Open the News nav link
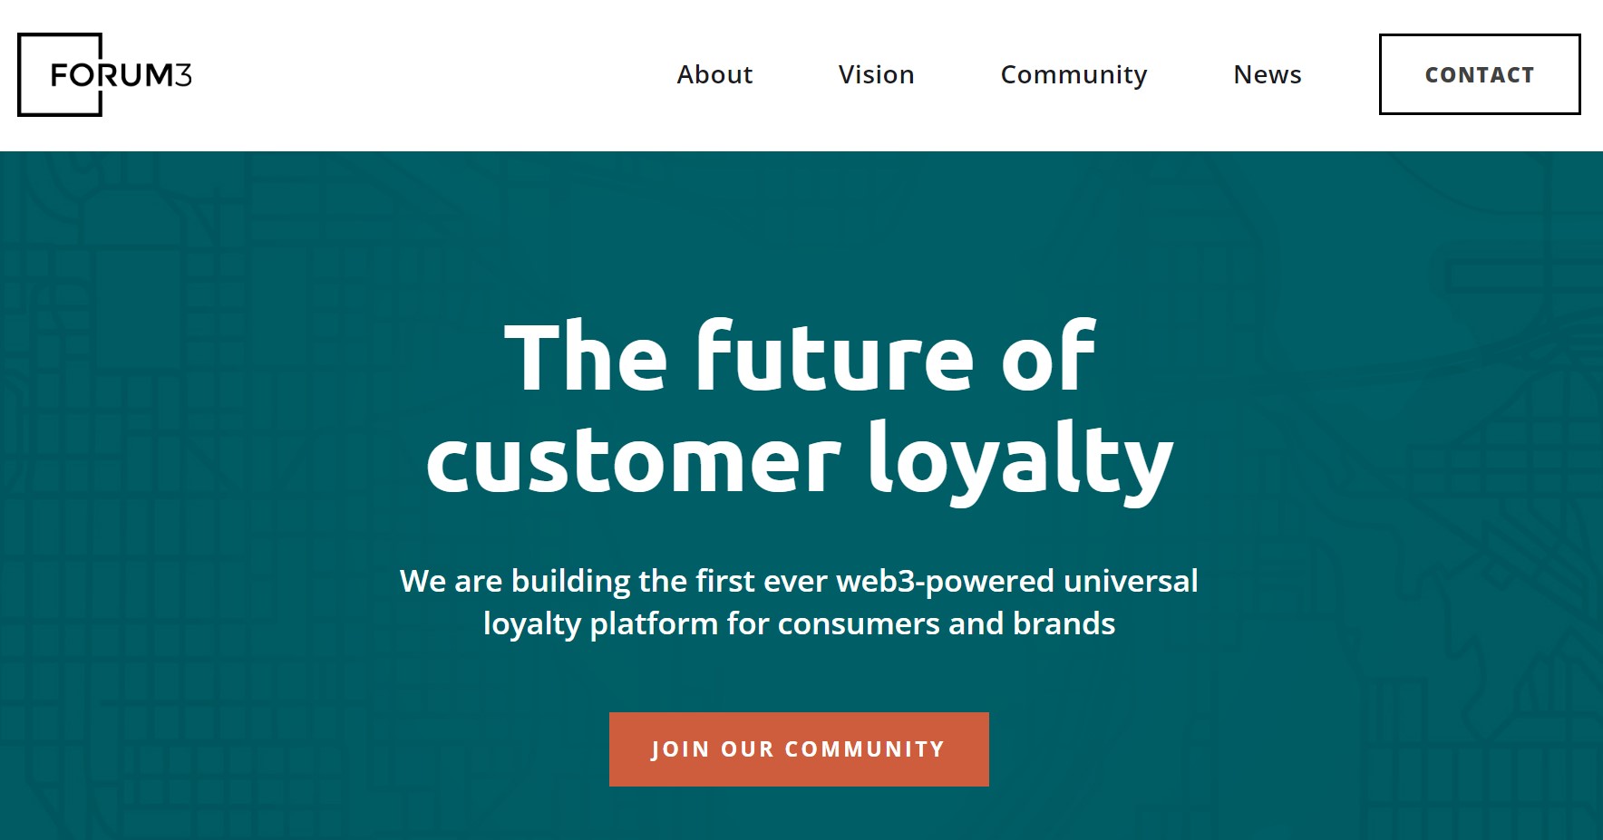 tap(1267, 74)
